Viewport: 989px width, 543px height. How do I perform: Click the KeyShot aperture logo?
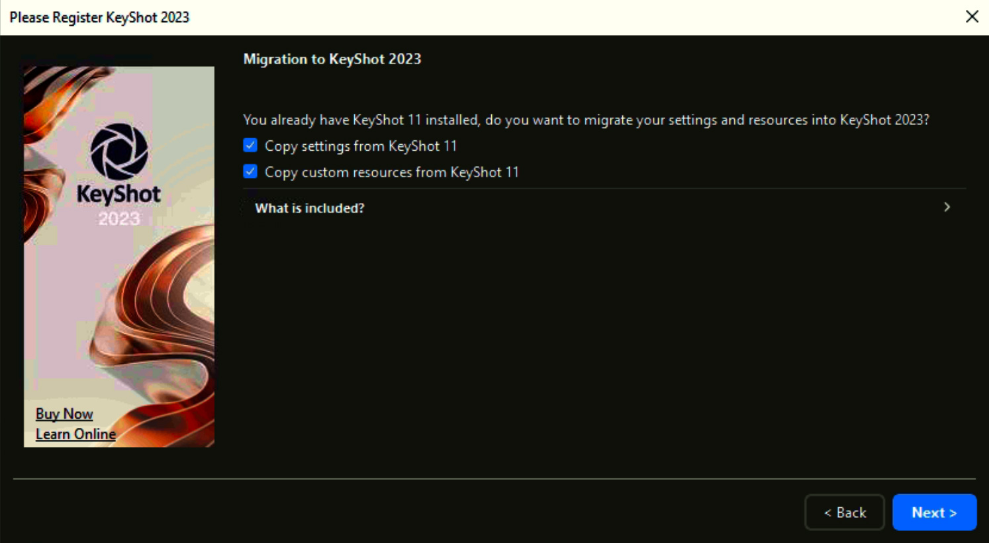(x=119, y=151)
